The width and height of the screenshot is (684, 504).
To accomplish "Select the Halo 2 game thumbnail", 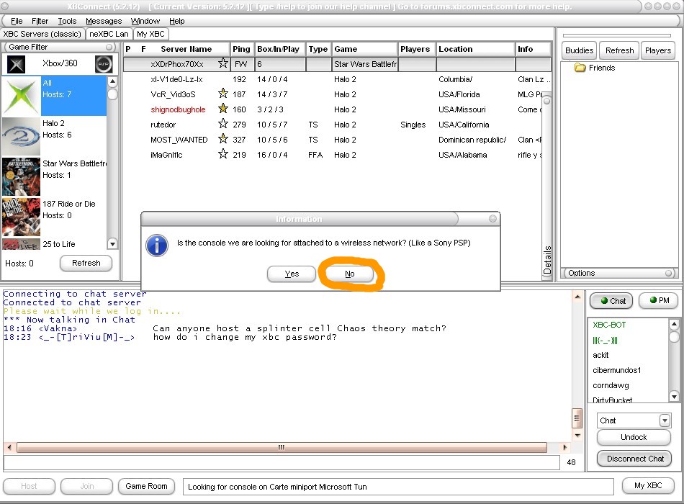I will pos(21,136).
